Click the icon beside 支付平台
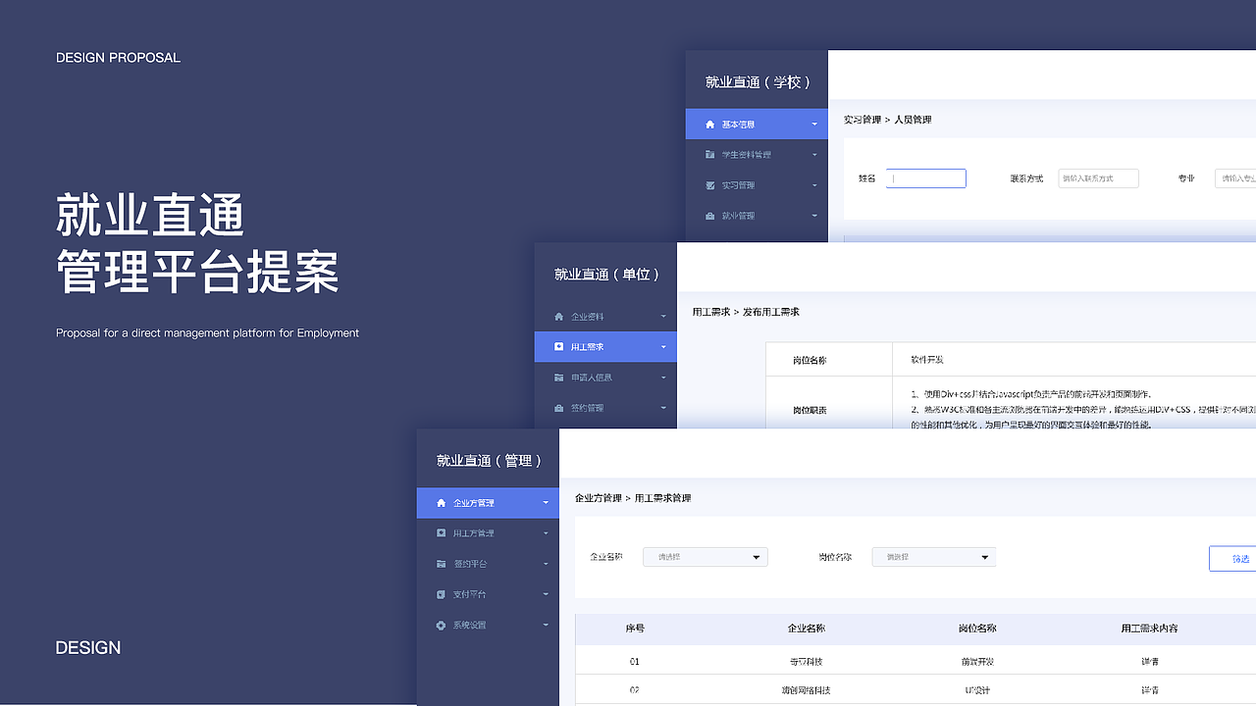The width and height of the screenshot is (1256, 706). [442, 594]
